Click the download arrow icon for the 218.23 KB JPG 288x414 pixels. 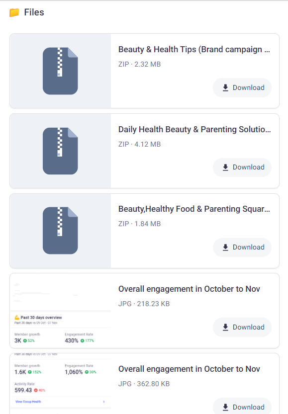(225, 327)
